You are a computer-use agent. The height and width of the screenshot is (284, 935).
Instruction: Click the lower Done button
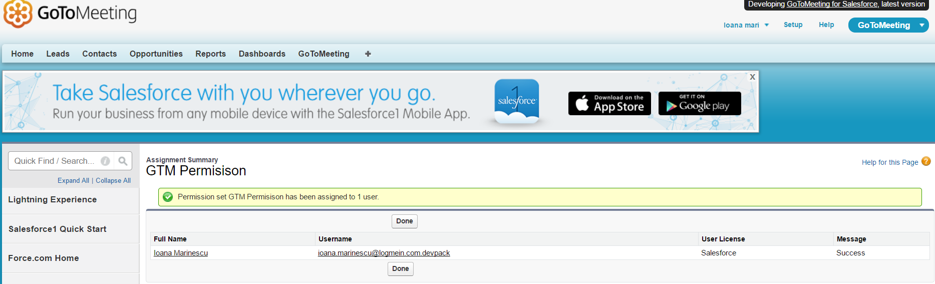401,268
